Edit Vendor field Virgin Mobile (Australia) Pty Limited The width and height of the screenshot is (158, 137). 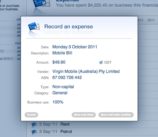(x=86, y=72)
